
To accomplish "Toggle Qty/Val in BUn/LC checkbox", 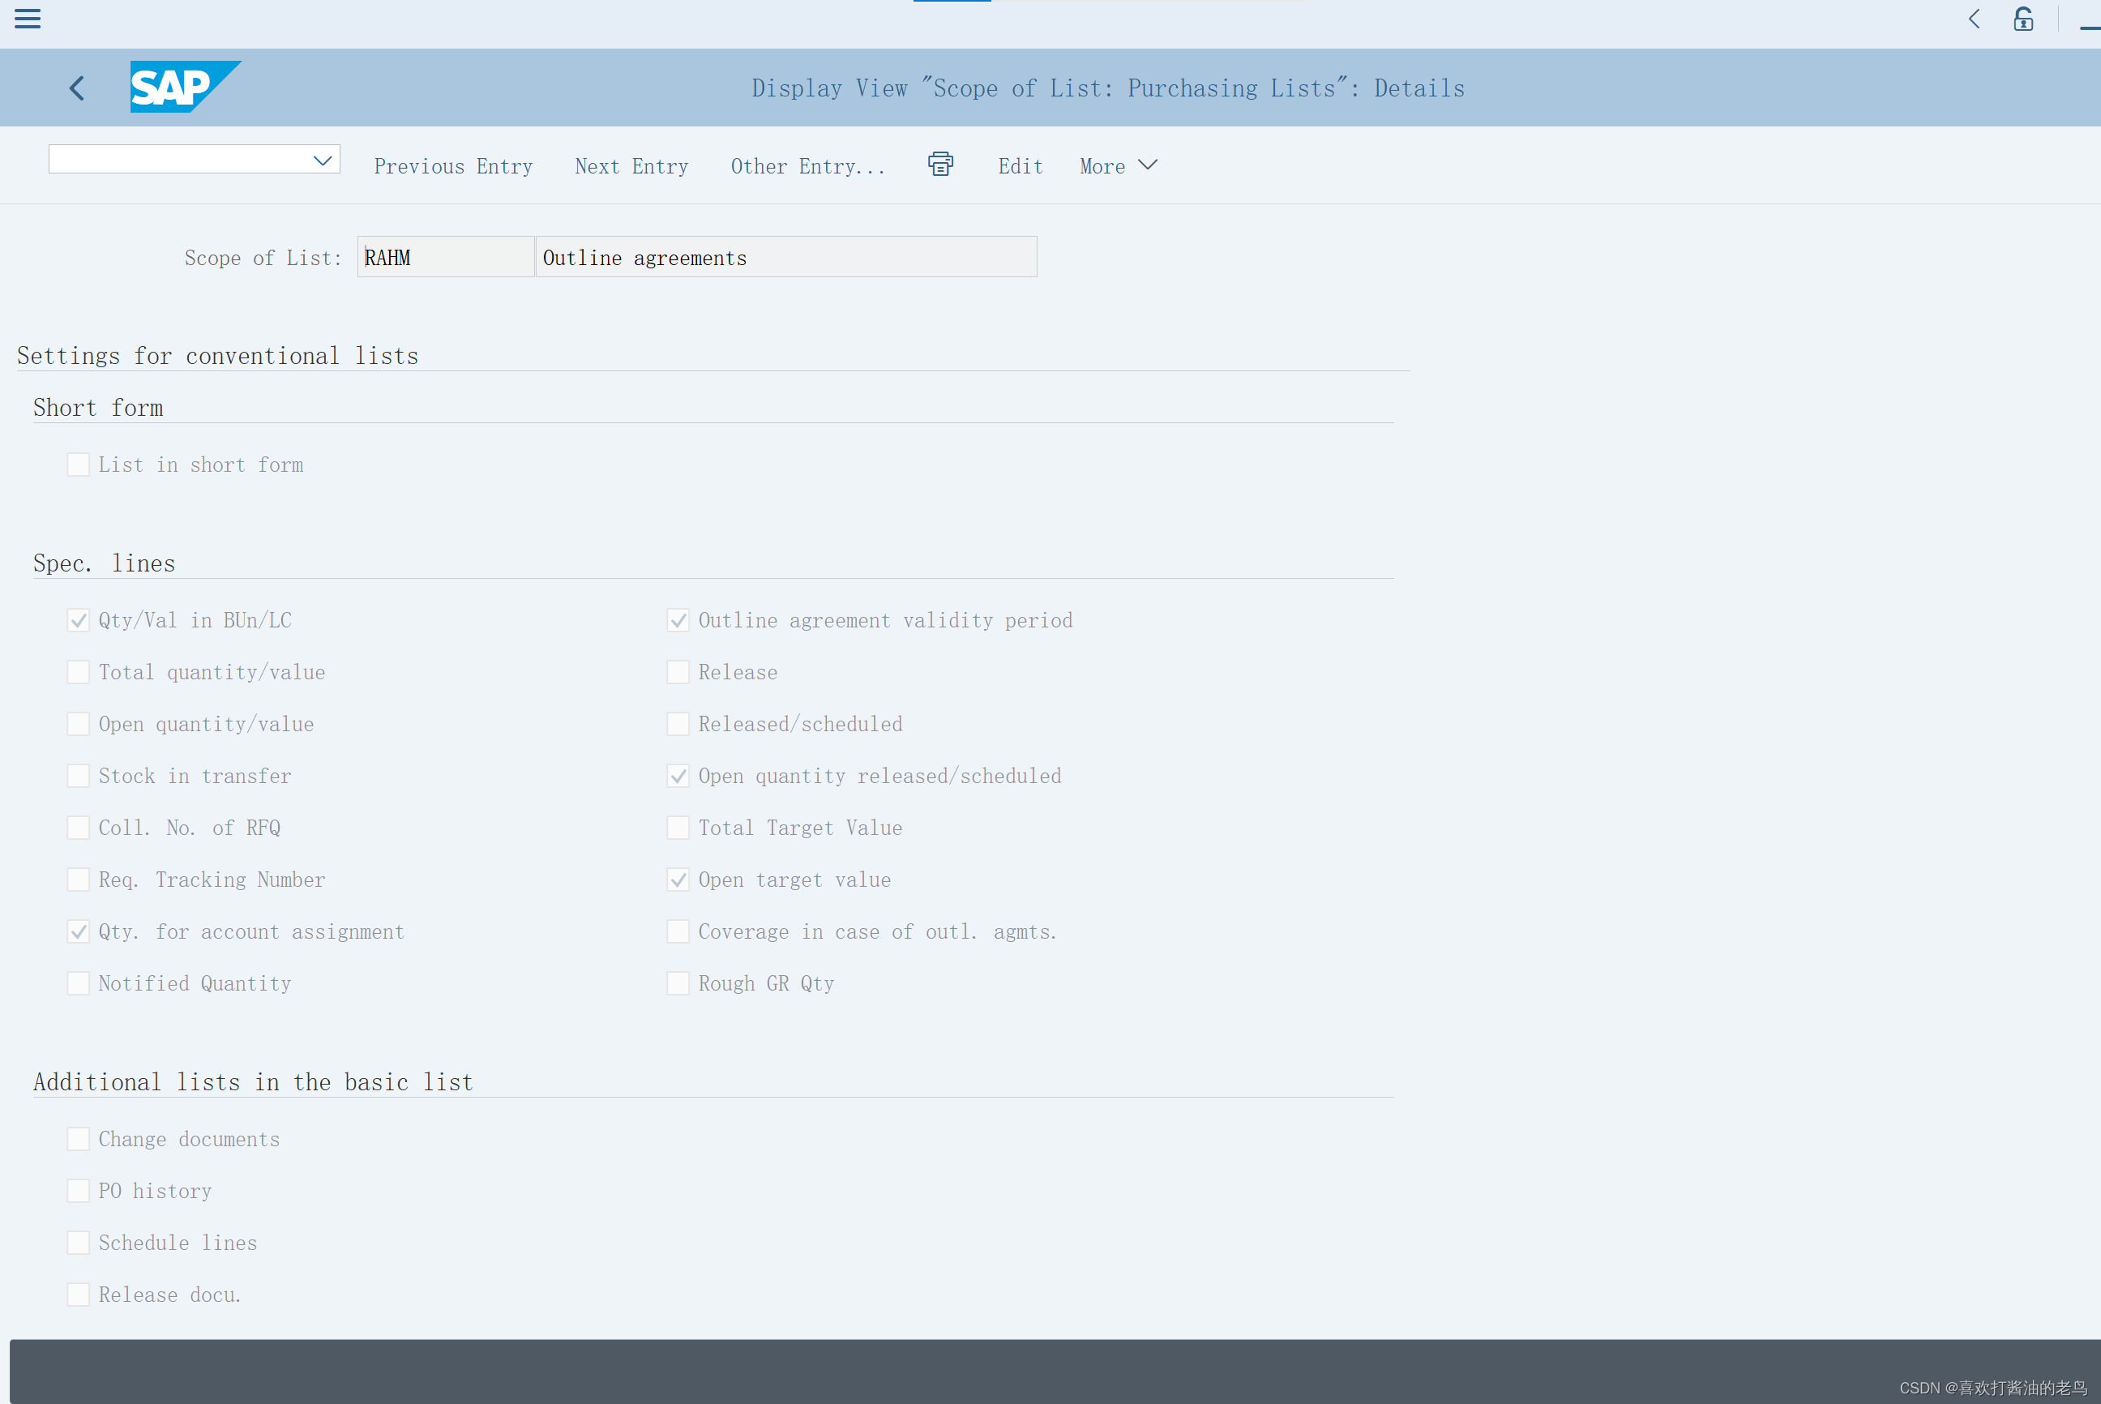I will pos(79,620).
